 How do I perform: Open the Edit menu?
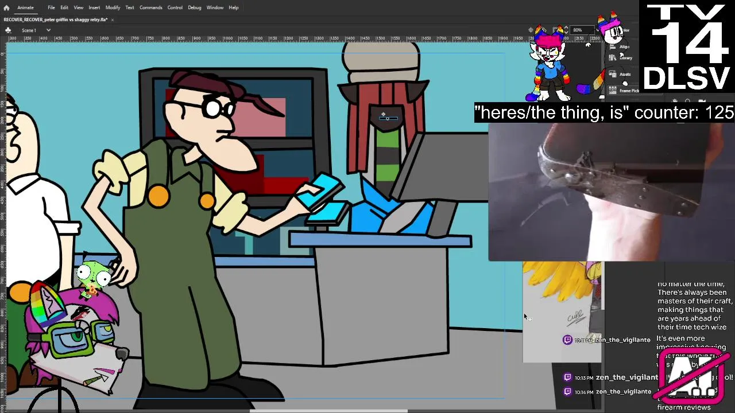(x=64, y=7)
